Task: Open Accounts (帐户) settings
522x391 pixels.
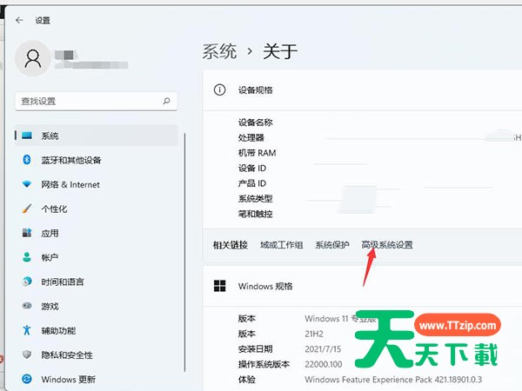Action: 50,257
